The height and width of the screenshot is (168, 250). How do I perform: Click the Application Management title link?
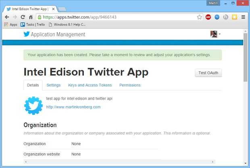pos(58,34)
